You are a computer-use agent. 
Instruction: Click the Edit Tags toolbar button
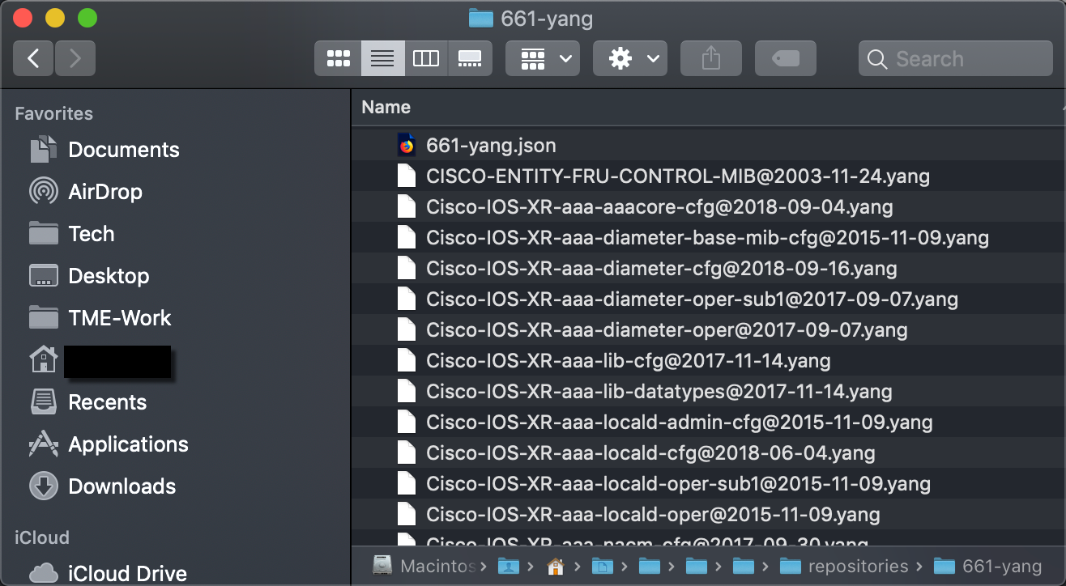(786, 58)
